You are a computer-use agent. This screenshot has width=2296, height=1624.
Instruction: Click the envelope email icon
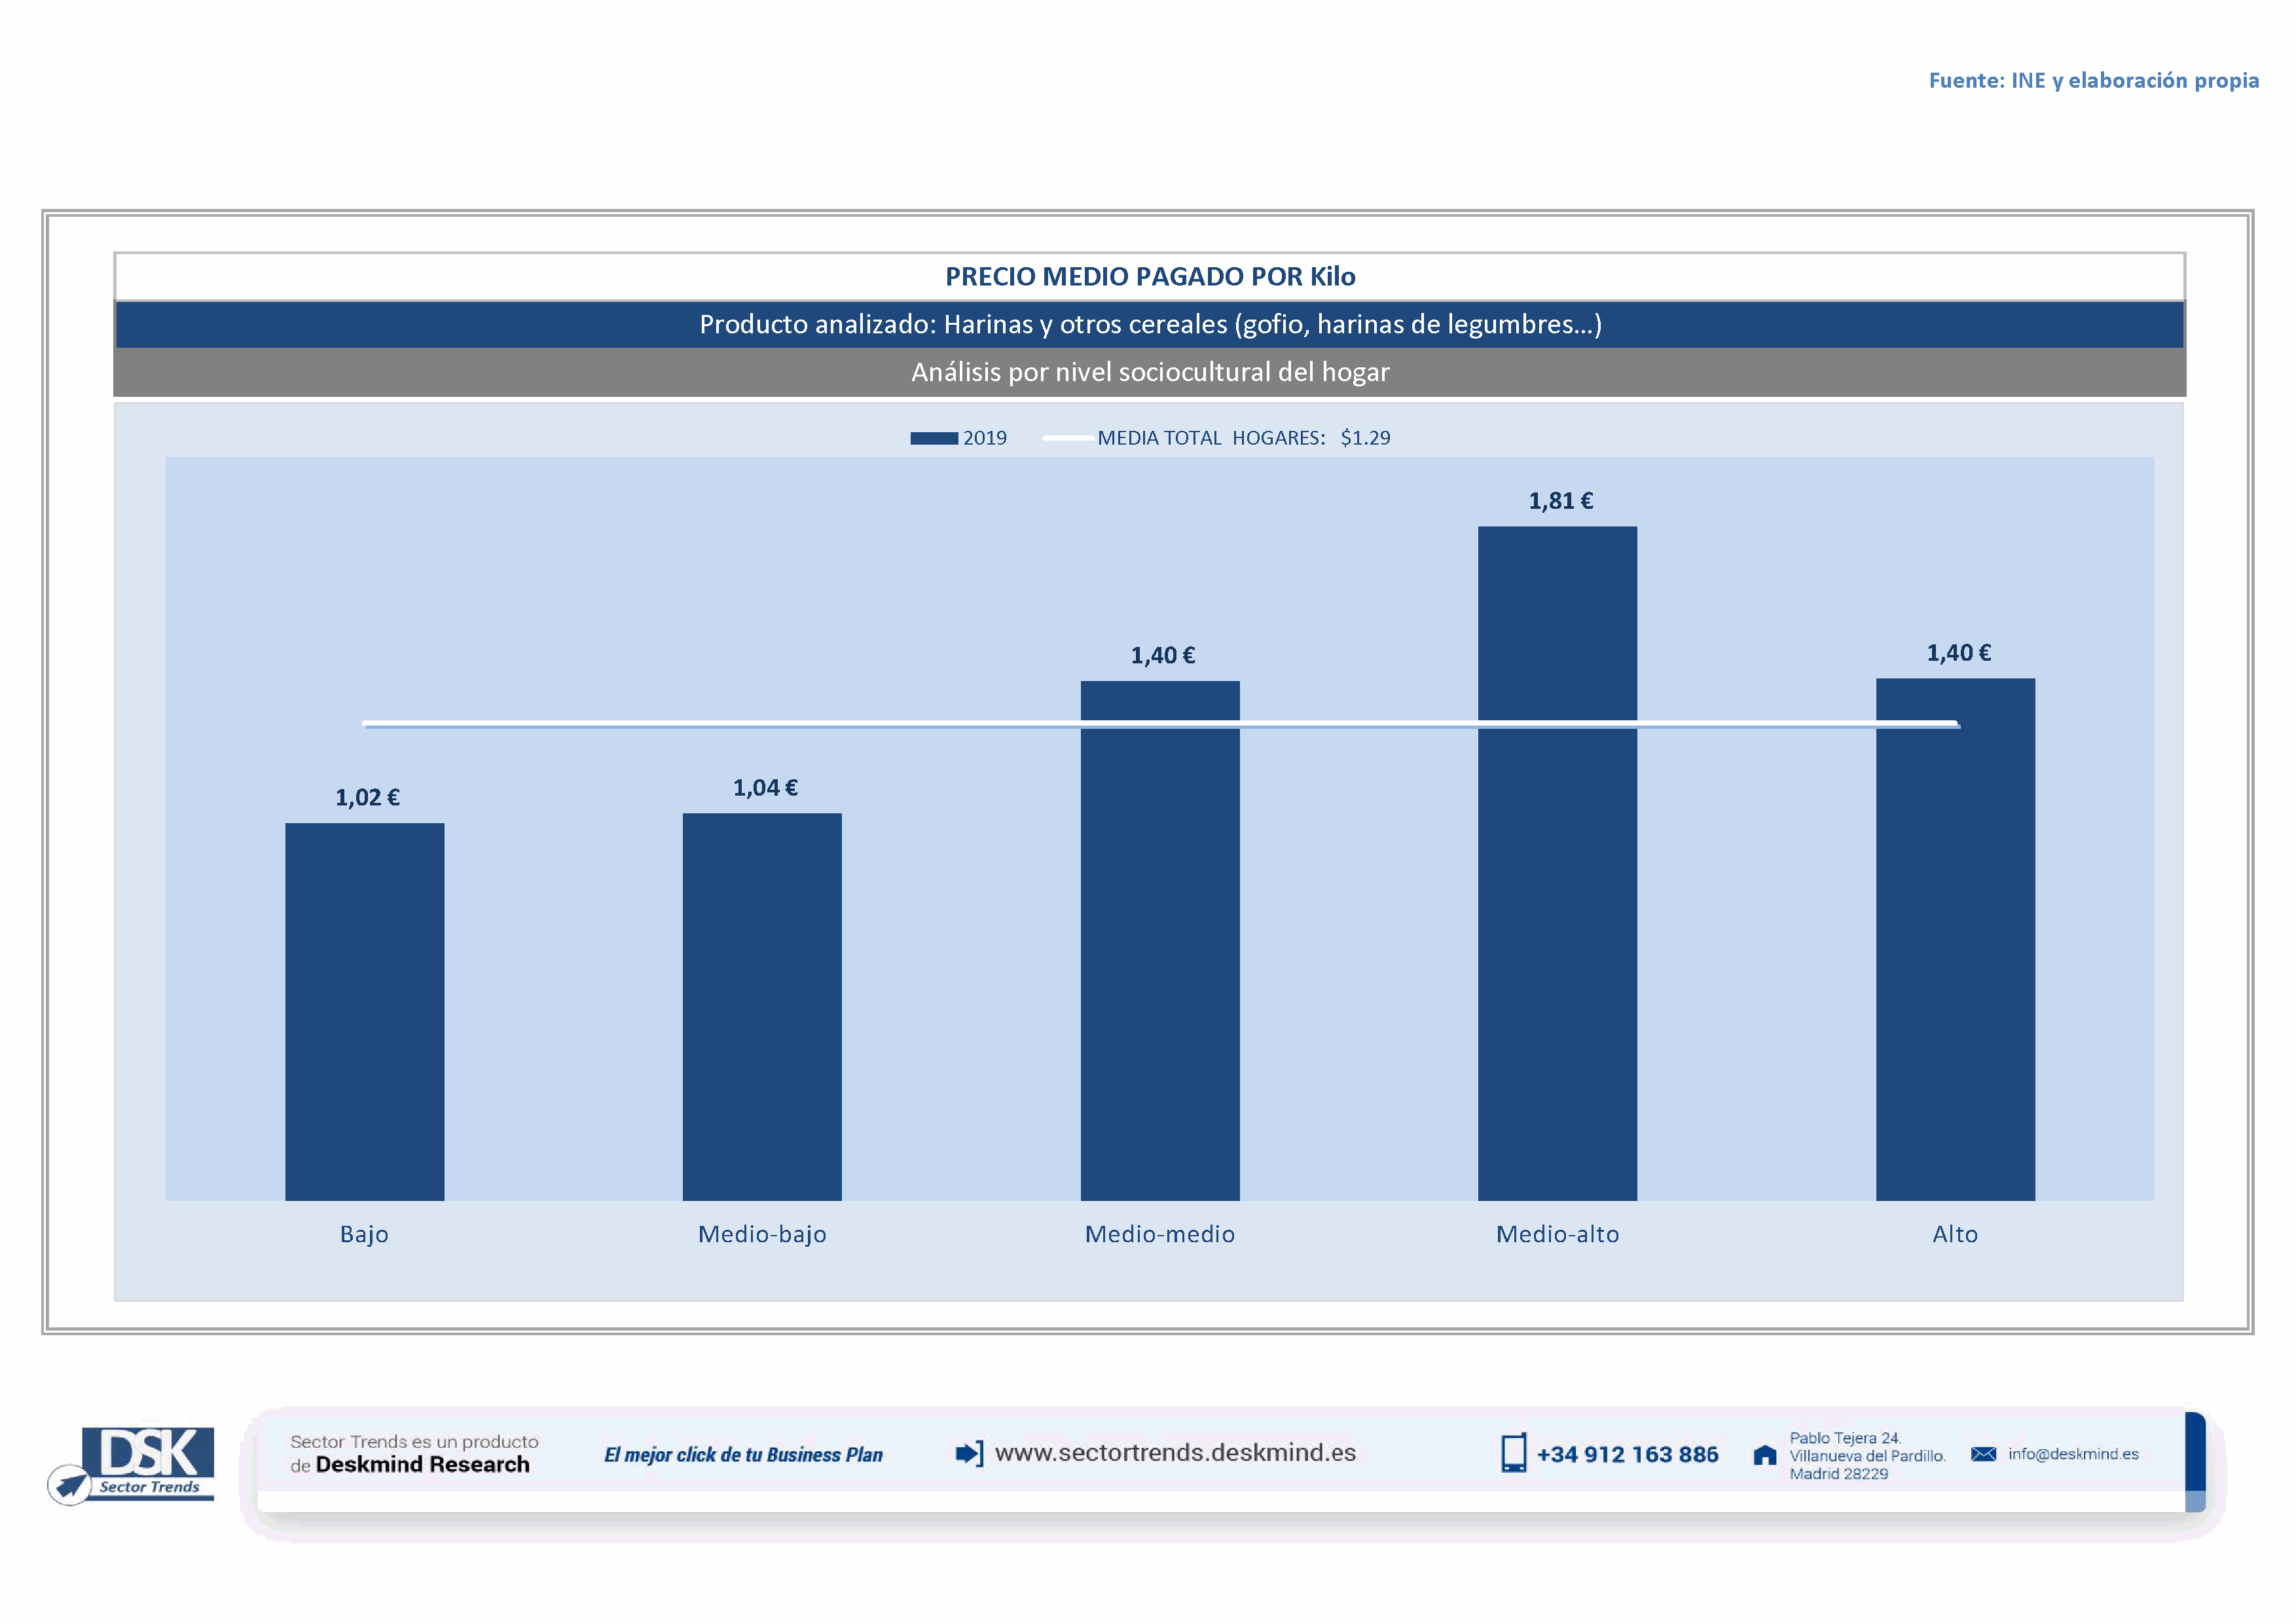point(1983,1454)
